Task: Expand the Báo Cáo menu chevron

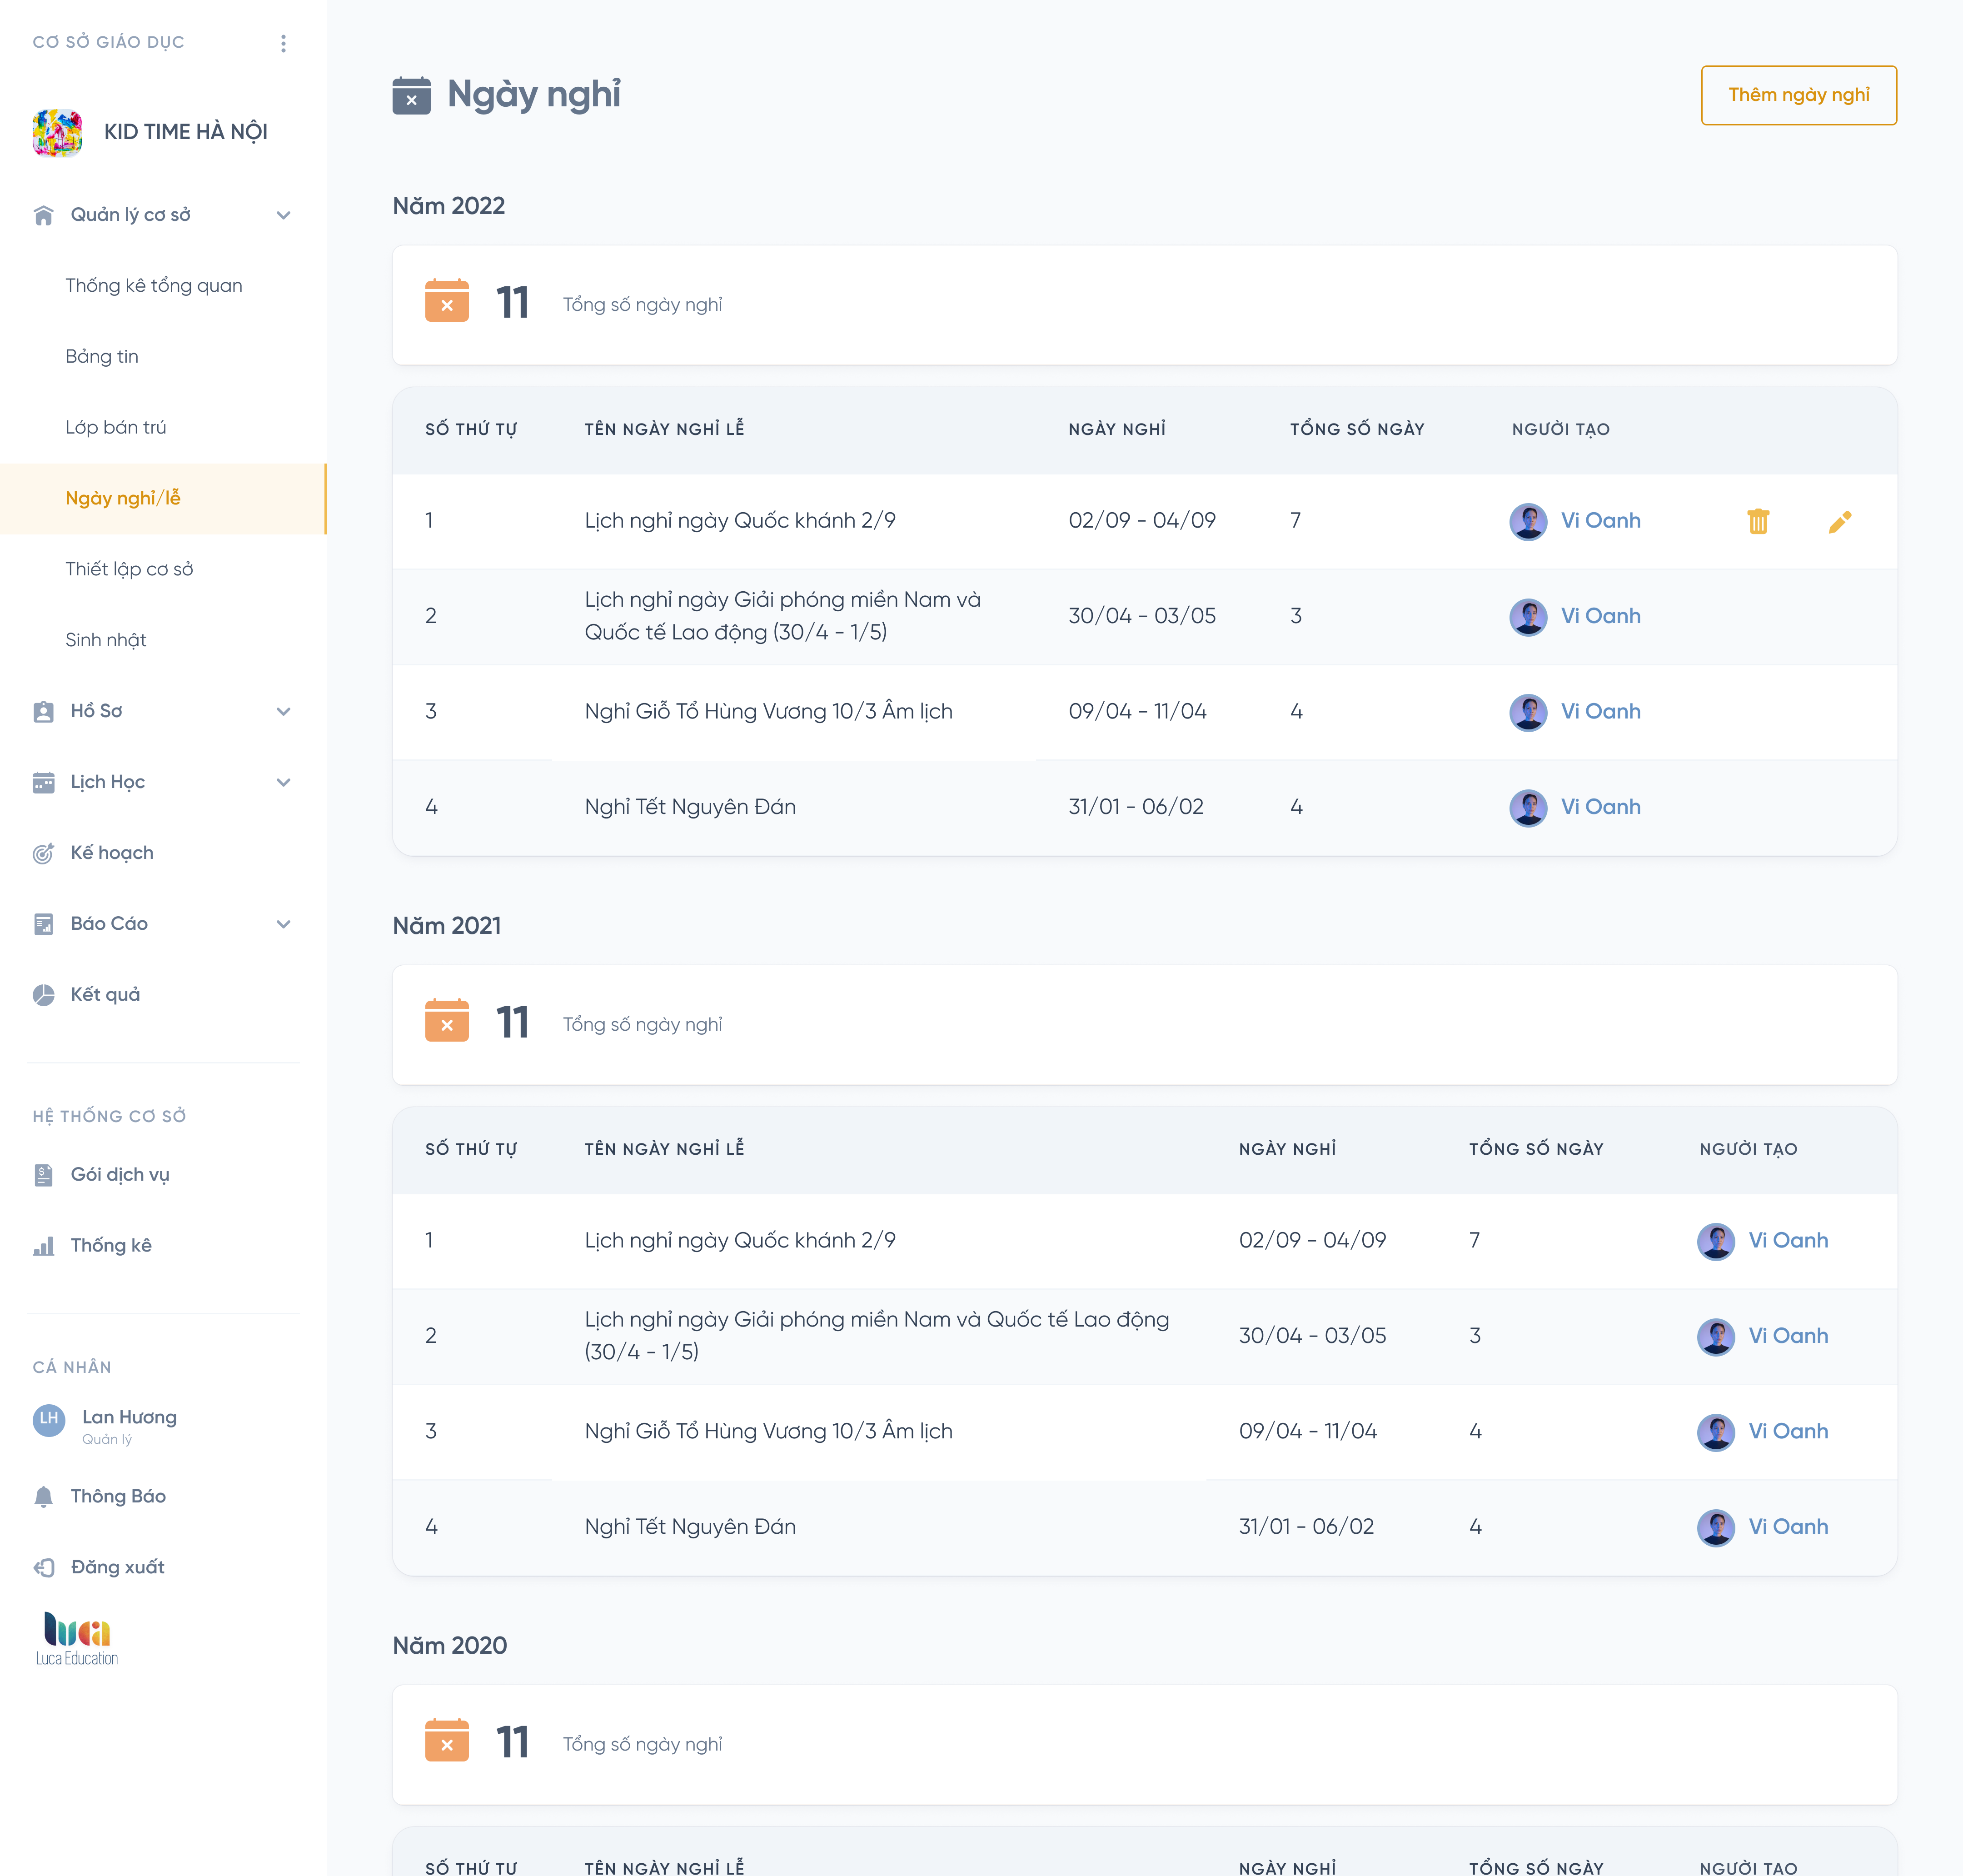Action: click(283, 924)
